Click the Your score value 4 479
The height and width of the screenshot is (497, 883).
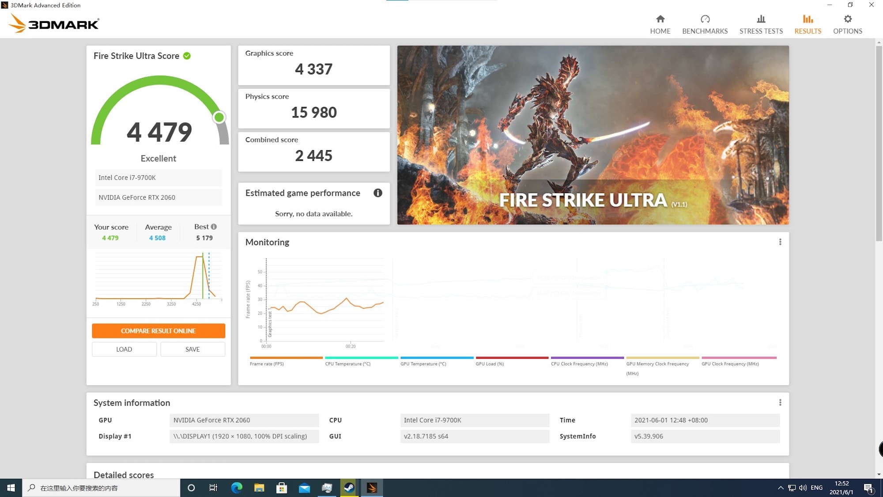110,238
